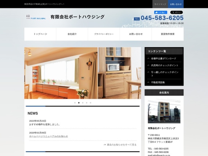The image size is (208, 156).
Task: Select the third slideshow dot
Action: [83, 103]
